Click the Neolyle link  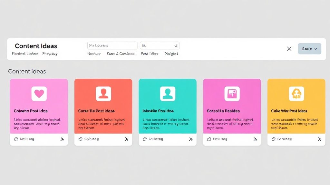click(94, 54)
